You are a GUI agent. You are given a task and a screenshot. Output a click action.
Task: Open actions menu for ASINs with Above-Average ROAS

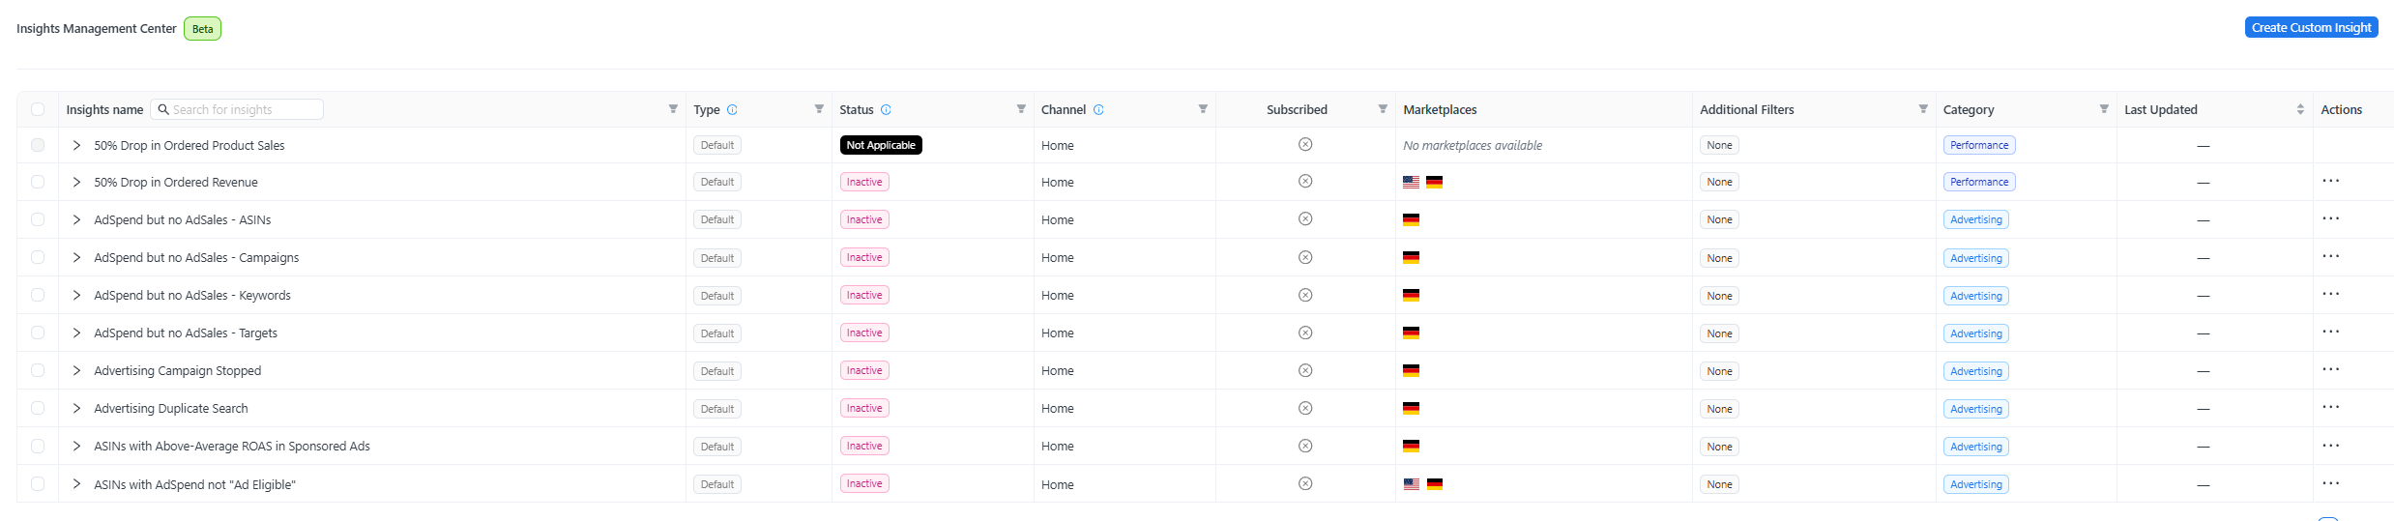(2331, 446)
